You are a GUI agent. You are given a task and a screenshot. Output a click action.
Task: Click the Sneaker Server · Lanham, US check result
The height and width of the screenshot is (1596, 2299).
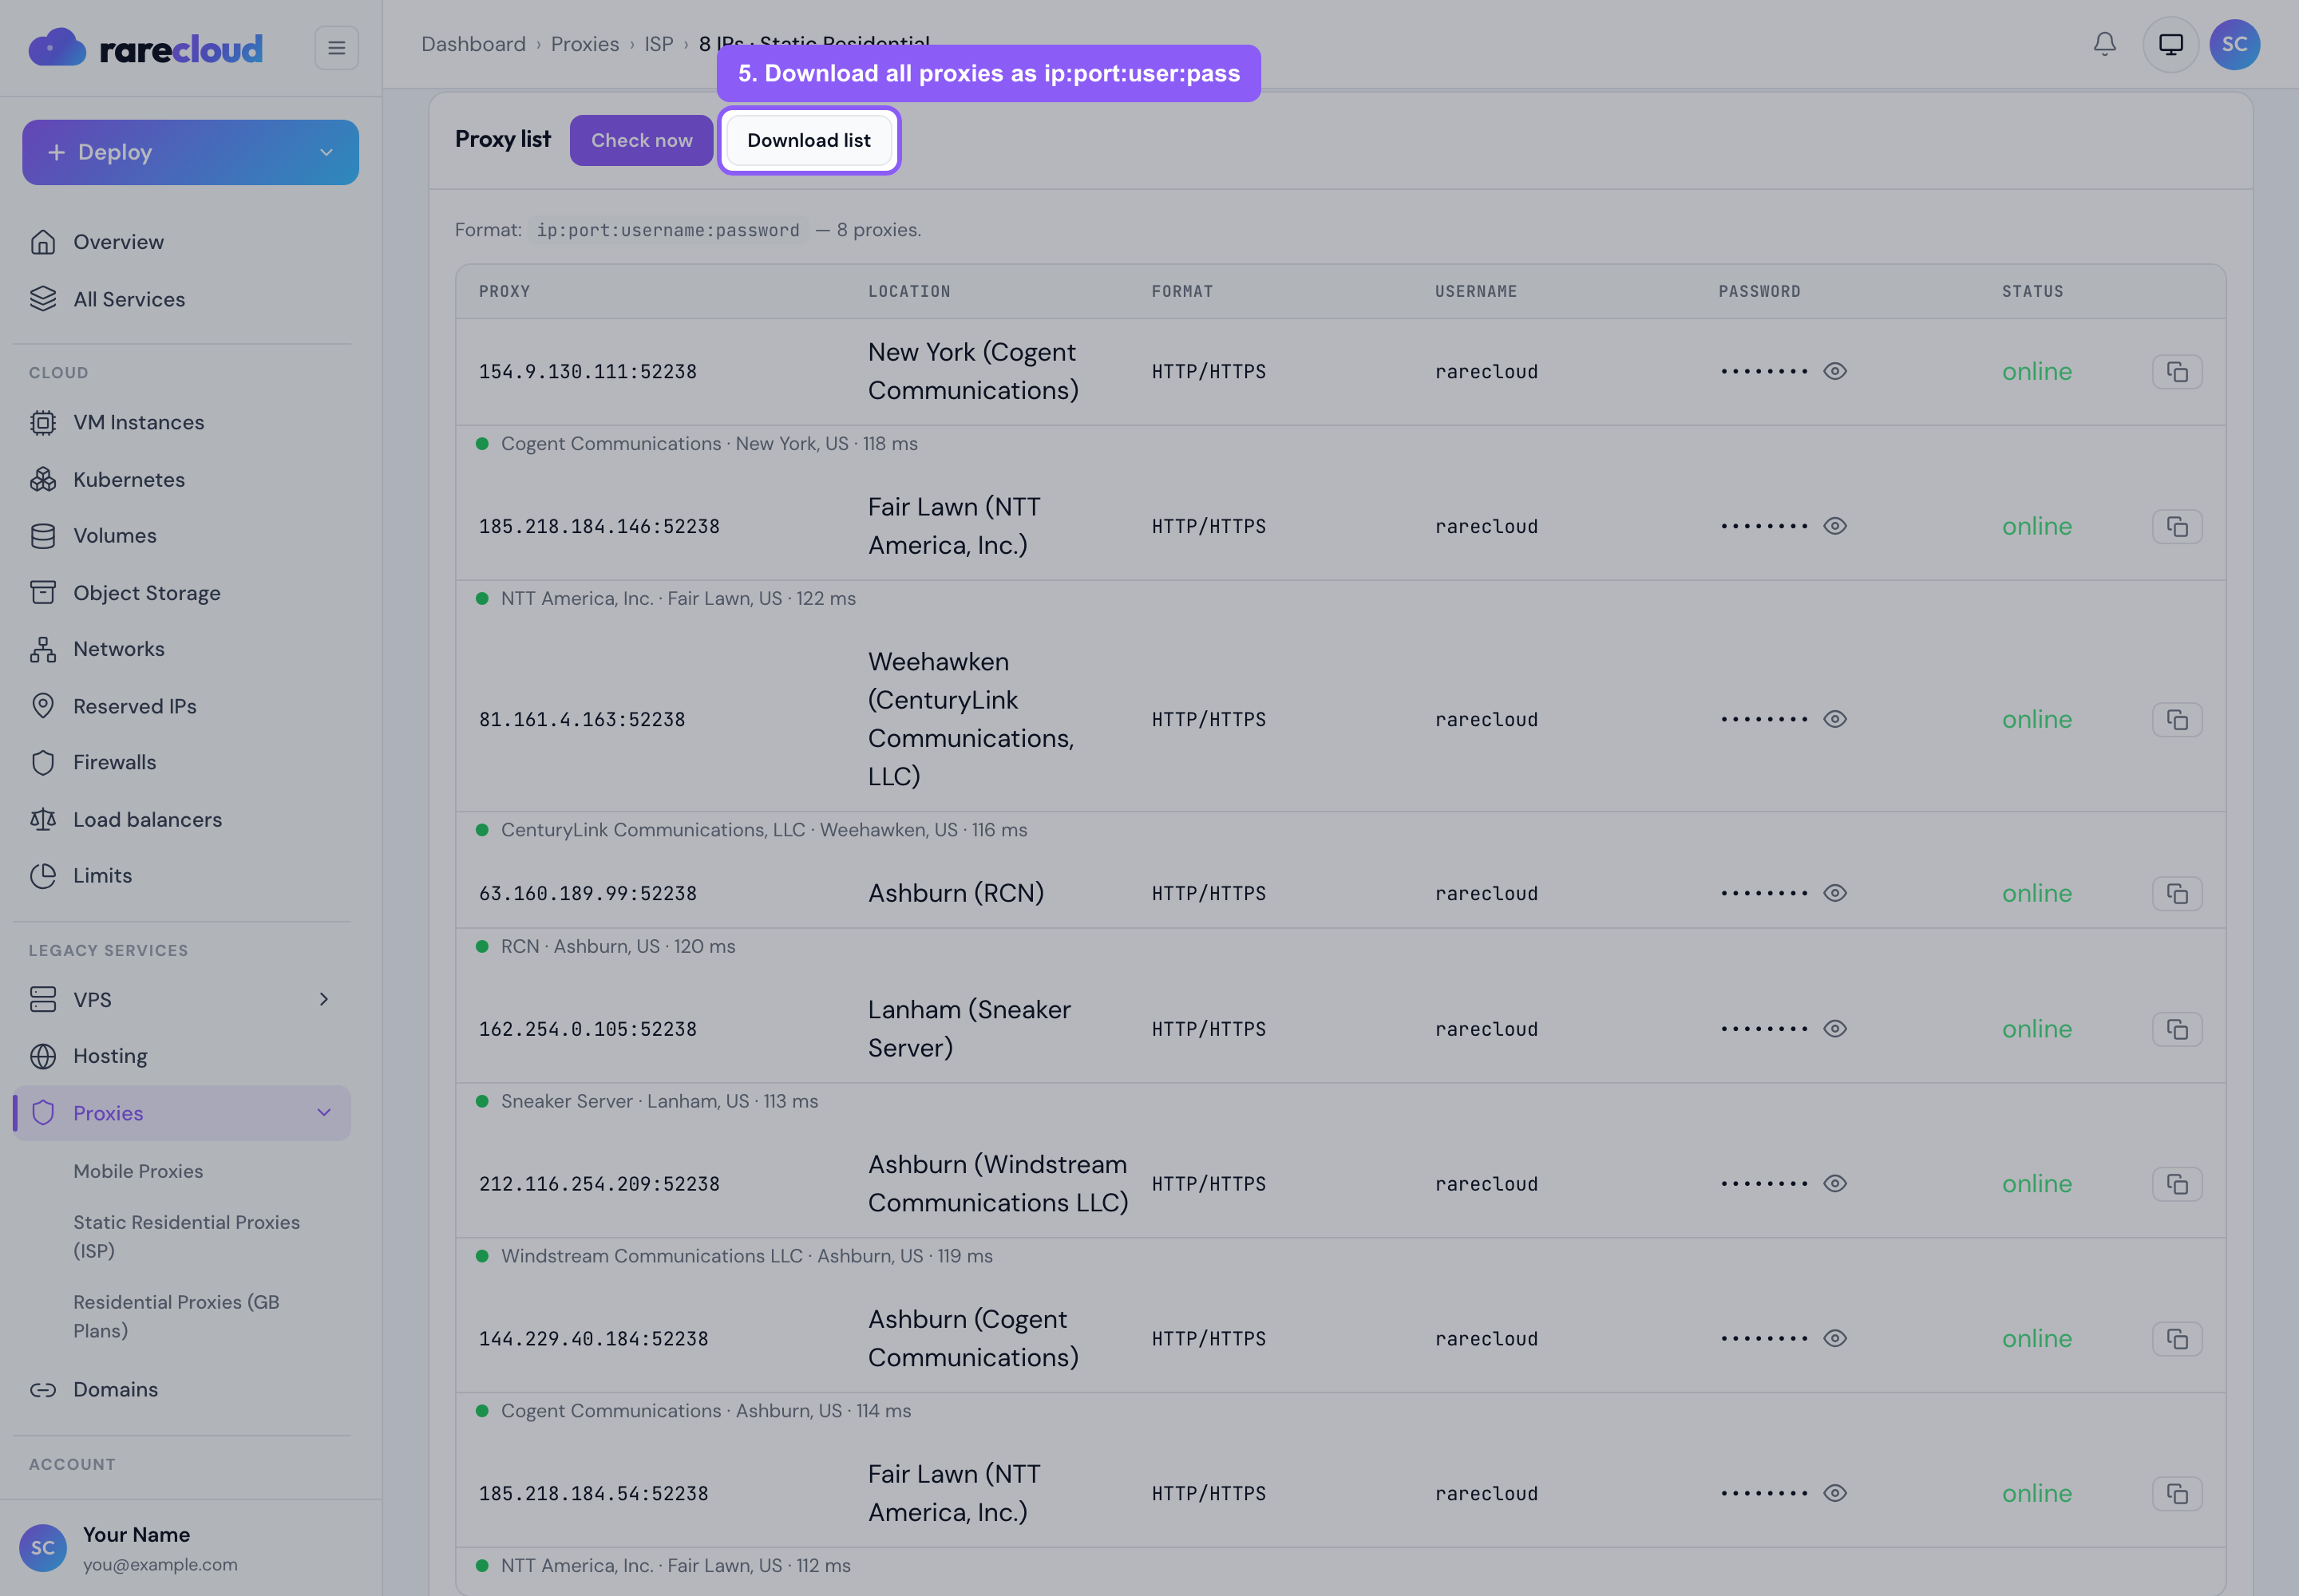pyautogui.click(x=659, y=1102)
